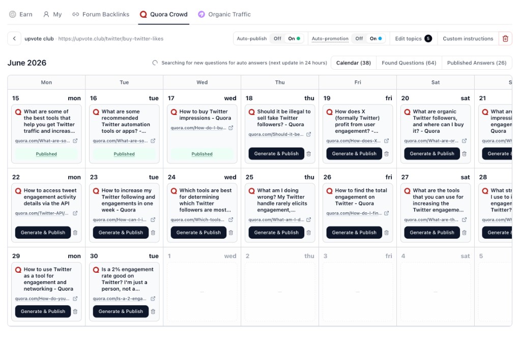Delete June 30 question with trash icon

(153, 312)
